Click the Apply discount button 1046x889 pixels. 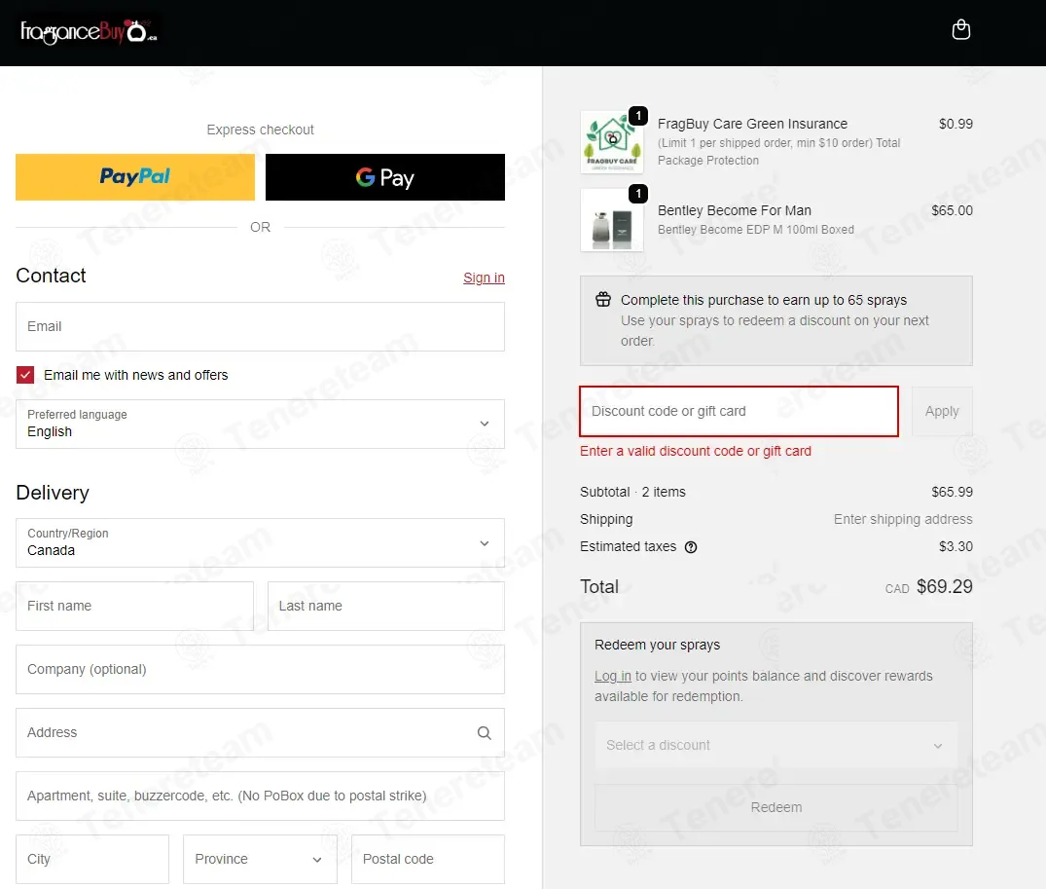click(x=942, y=411)
